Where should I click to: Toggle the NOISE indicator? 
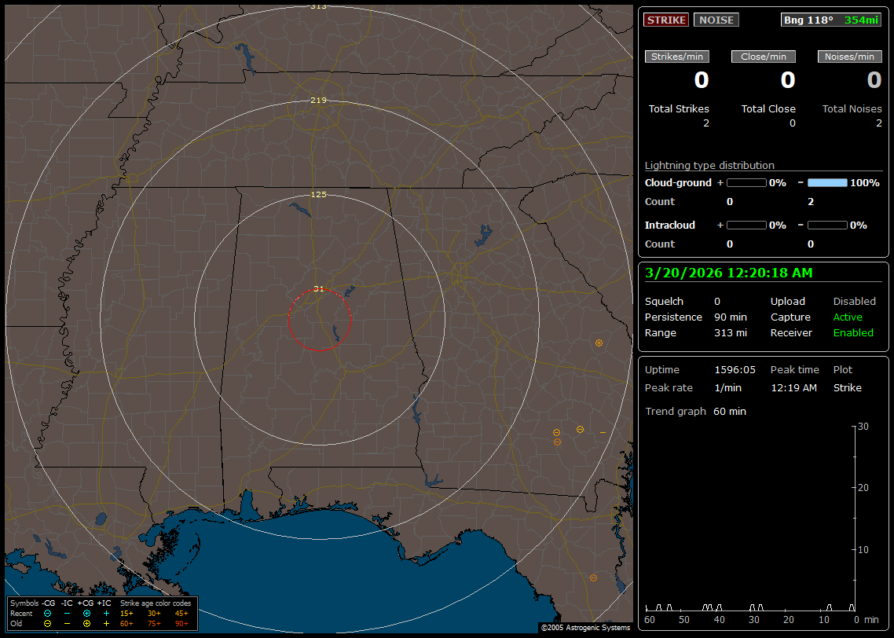pyautogui.click(x=716, y=20)
